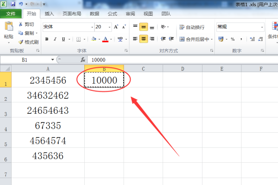Toggle wrap text (自动换行)

[195, 27]
